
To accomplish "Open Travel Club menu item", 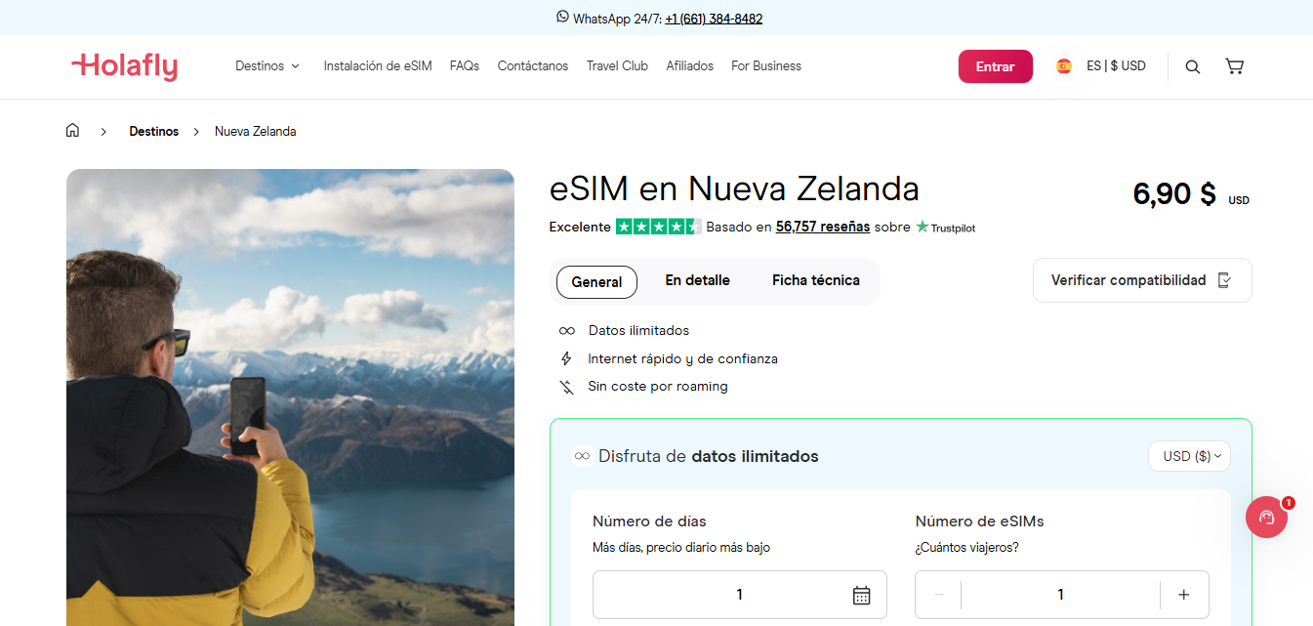I will click(617, 66).
